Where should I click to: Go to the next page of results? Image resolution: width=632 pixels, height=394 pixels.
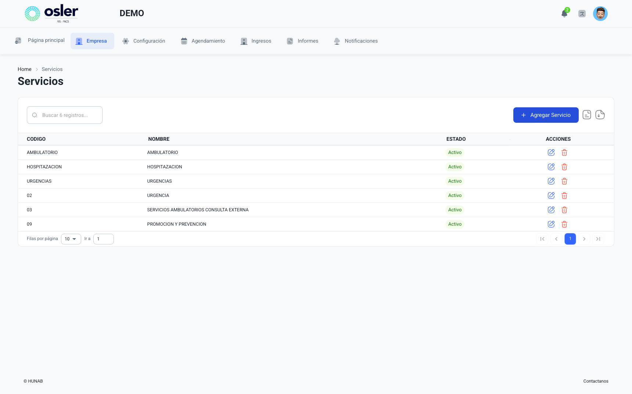coord(584,239)
